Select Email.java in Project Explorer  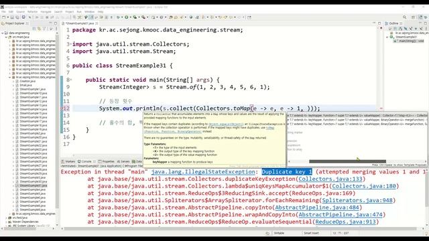(x=25, y=85)
